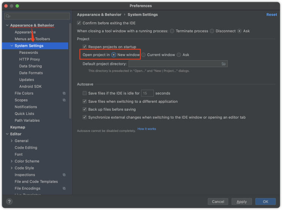Click the project-level icon next to Scopes
The image size is (282, 210).
(x=64, y=100)
